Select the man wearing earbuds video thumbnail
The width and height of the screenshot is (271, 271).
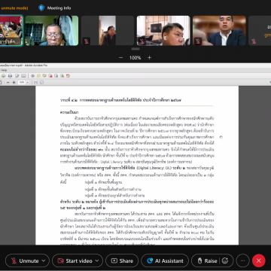click(163, 31)
